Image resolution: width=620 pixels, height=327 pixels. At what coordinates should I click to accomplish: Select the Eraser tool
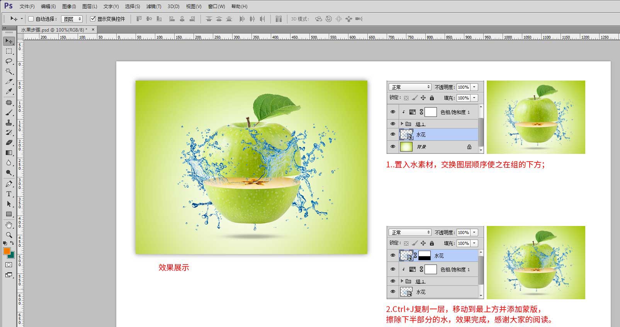tap(9, 143)
